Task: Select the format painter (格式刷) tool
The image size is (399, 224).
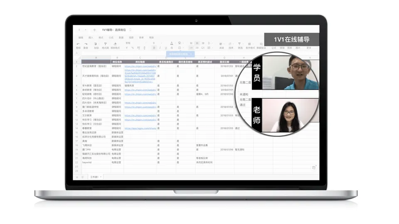Action: pos(104,44)
